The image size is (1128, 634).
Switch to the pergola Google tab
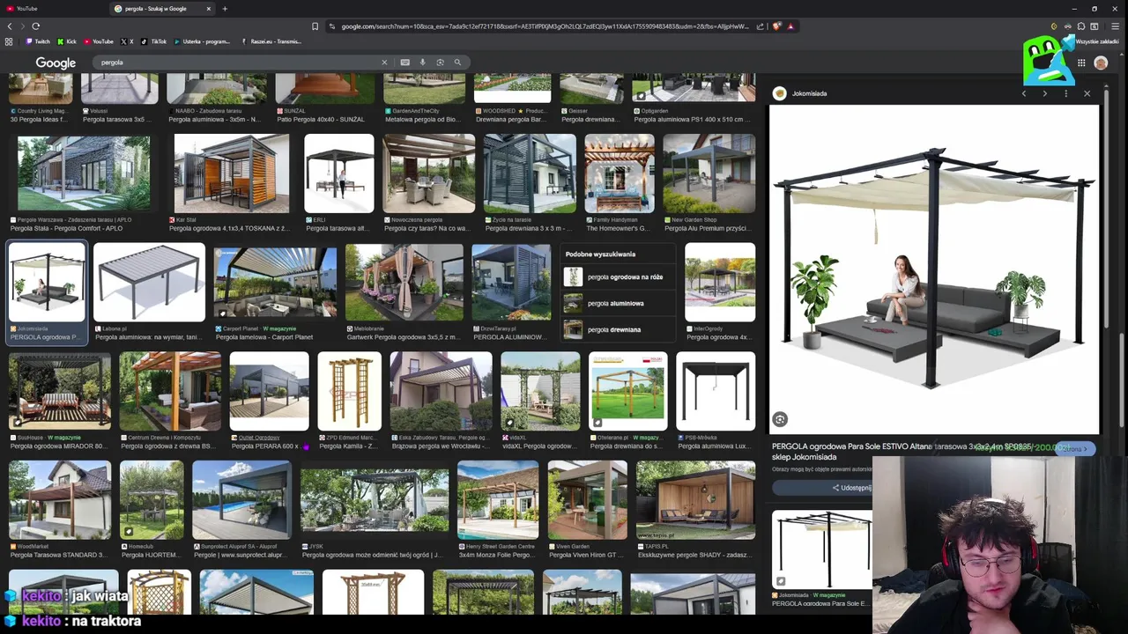point(163,9)
